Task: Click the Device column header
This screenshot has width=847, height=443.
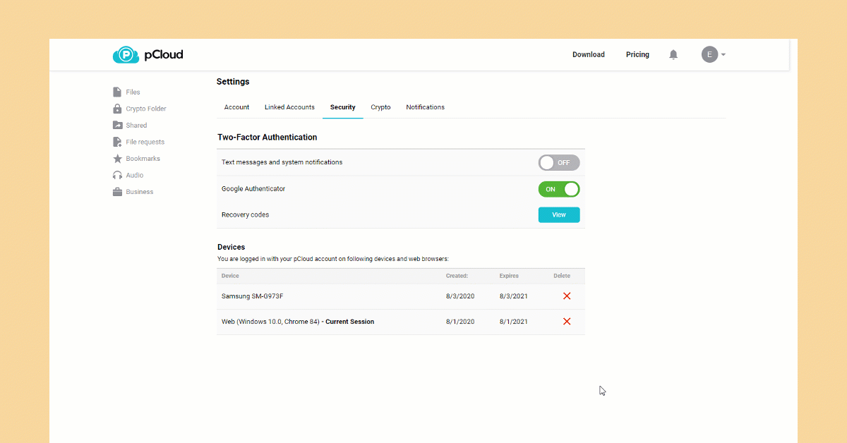Action: [230, 276]
